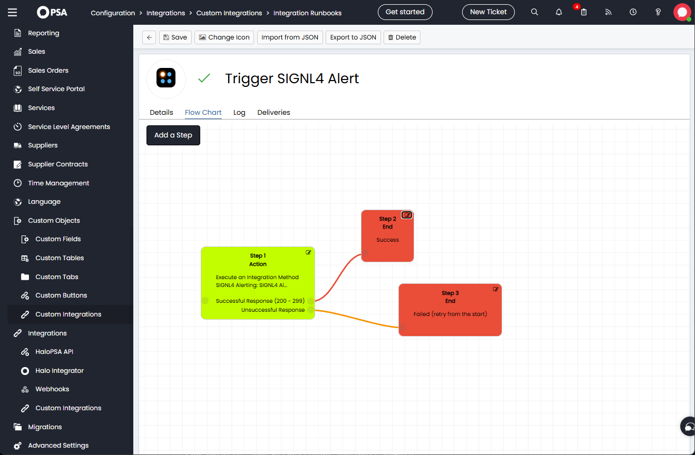Click the Supplier Contracts icon
Screen dimensions: 695x455
click(x=17, y=164)
